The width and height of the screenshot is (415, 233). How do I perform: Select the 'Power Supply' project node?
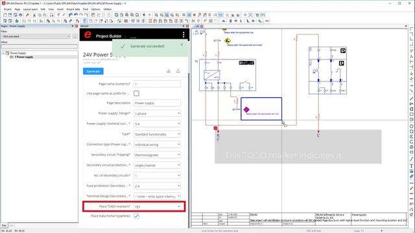18,53
